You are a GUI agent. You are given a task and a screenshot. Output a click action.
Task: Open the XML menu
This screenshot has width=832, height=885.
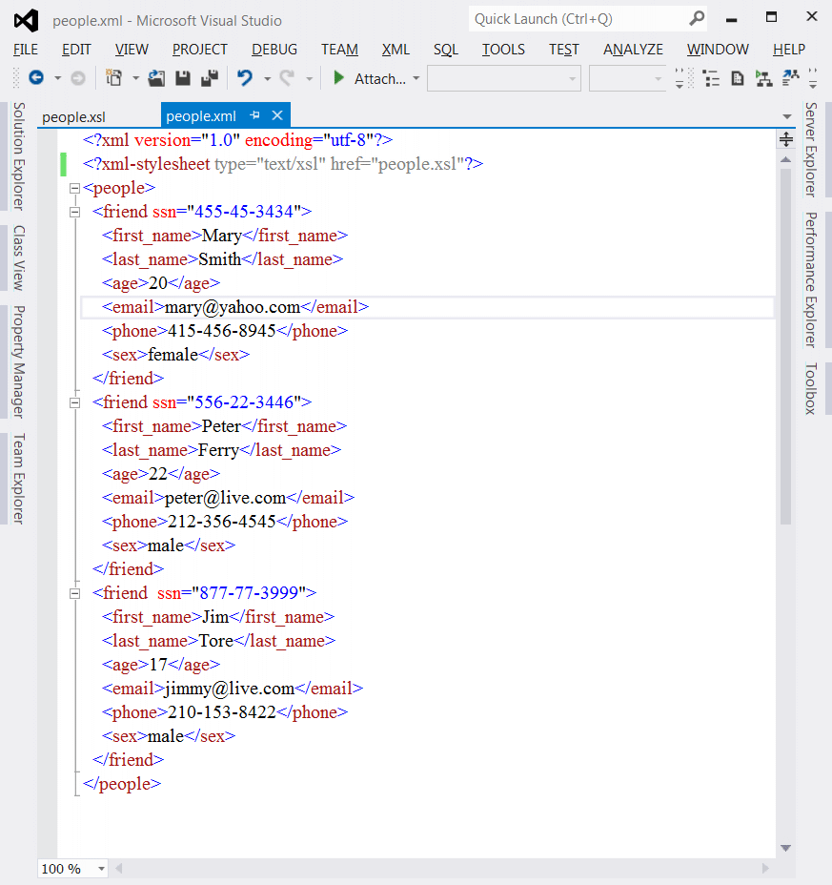pos(396,50)
